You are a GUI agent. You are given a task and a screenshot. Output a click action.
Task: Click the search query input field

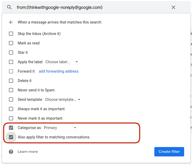tap(92, 7)
